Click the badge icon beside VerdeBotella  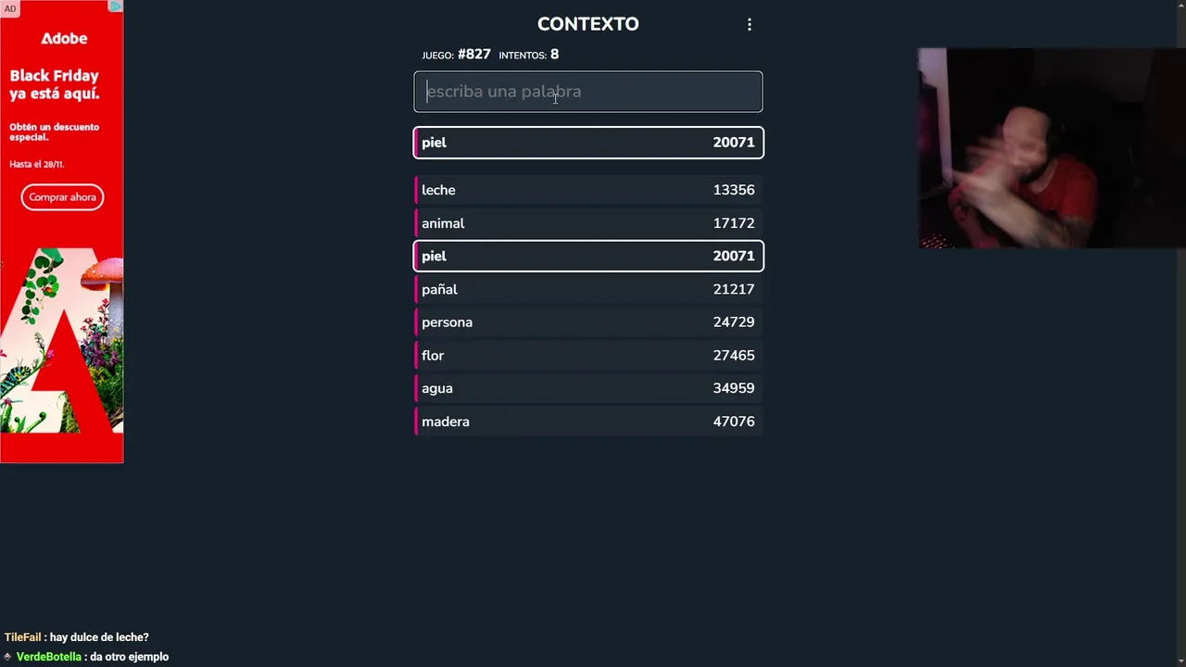tap(7, 657)
